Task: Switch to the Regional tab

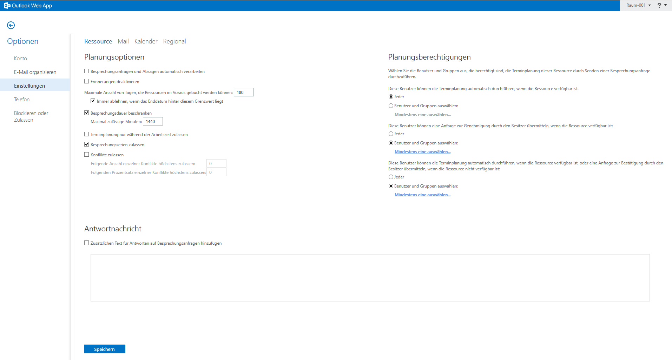Action: click(174, 41)
